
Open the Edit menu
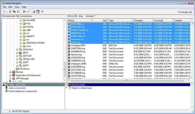[10, 7]
